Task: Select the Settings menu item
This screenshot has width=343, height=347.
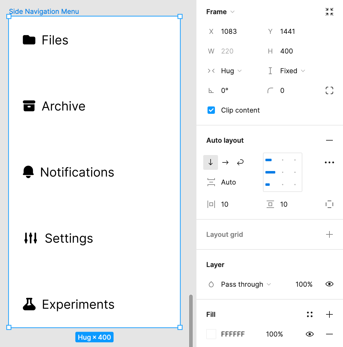Action: [69, 238]
